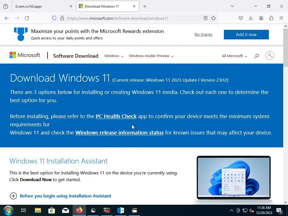This screenshot has height=216, width=288.
Task: Open the notification center icon
Action: [279, 210]
